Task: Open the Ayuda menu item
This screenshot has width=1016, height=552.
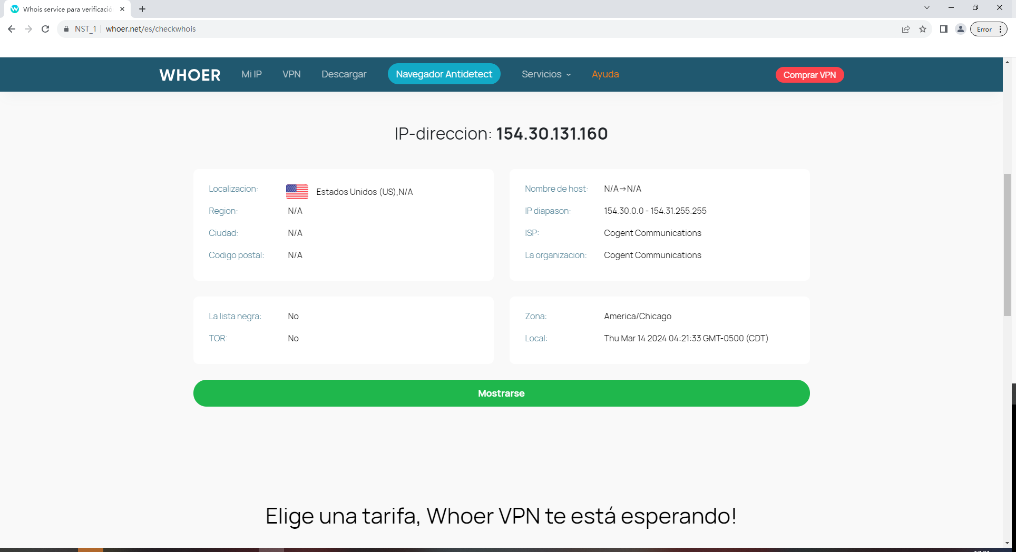Action: (x=605, y=74)
